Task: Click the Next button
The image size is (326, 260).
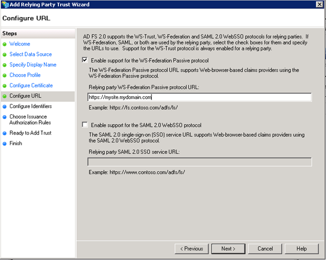Action: click(x=228, y=249)
